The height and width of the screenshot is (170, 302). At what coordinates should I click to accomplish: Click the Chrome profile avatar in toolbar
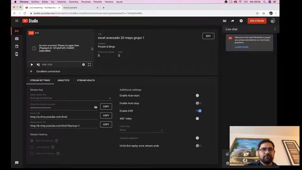[271, 13]
